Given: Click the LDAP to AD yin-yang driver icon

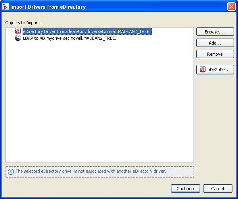Looking at the screenshot, I should click(x=18, y=38).
